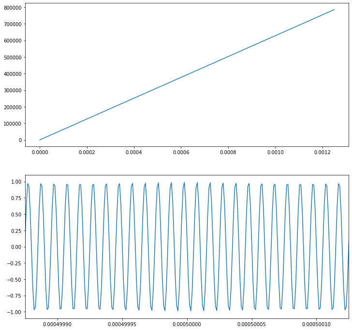352x330 pixels.
Task: Click the 700000 y-axis label
Action: [x=13, y=24]
